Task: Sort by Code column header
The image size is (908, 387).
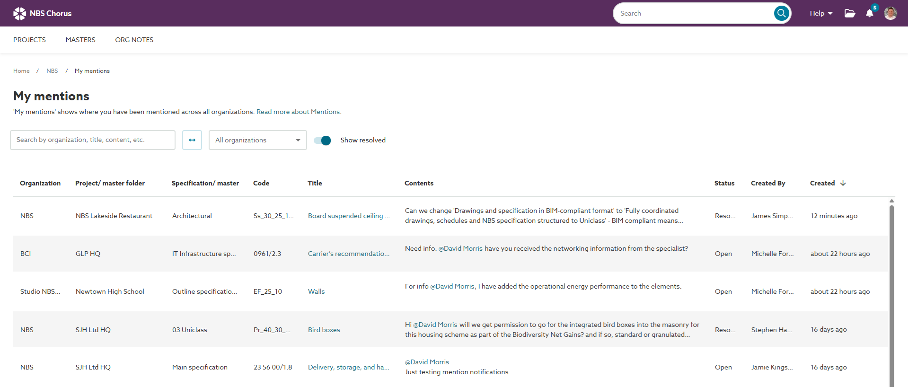Action: pyautogui.click(x=261, y=183)
